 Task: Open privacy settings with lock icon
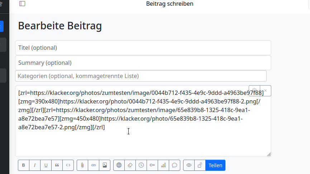point(200,165)
